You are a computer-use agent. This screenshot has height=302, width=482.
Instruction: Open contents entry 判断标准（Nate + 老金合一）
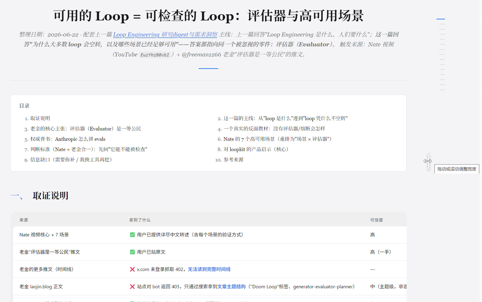(x=89, y=149)
